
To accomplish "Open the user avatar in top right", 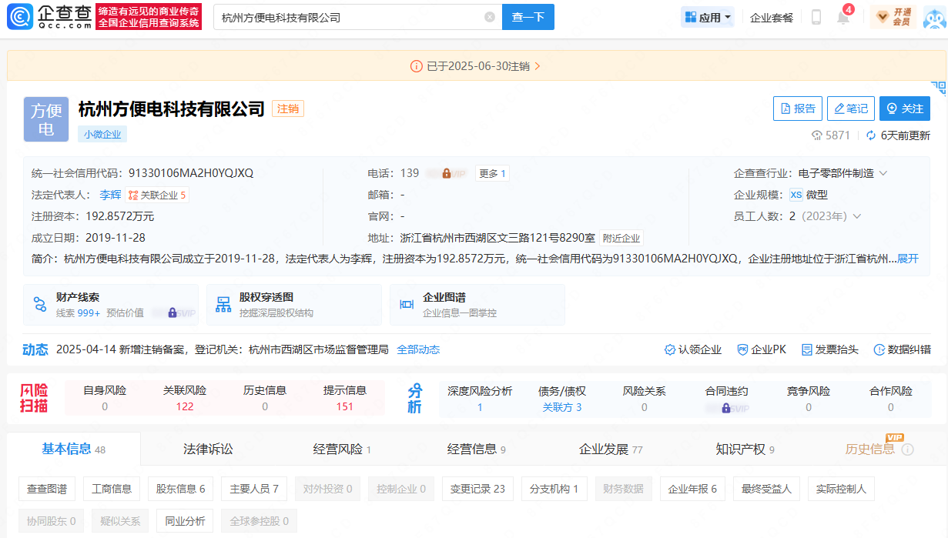I will 933,17.
